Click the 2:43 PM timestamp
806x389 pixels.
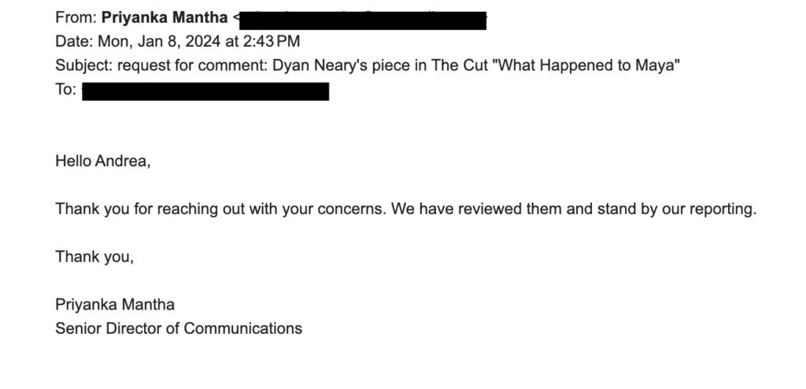pyautogui.click(x=272, y=41)
